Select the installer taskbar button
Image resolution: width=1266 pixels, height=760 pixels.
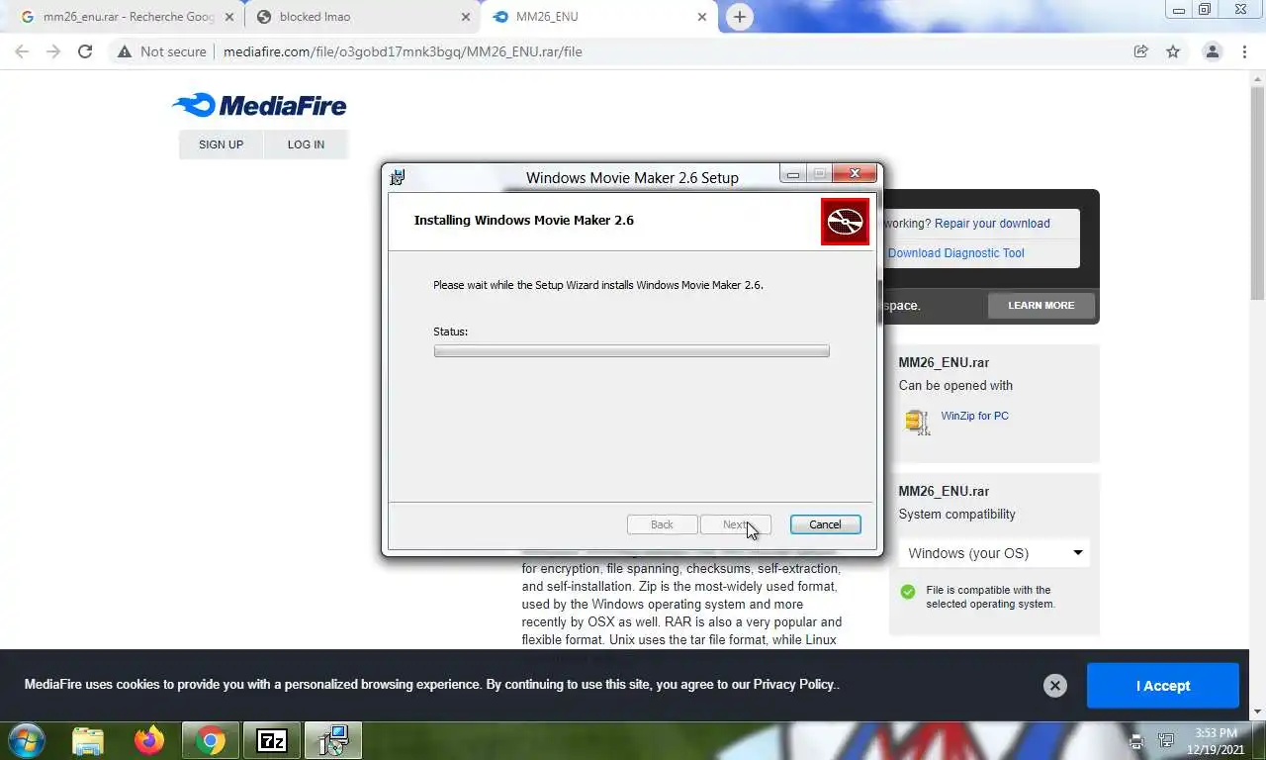(333, 740)
